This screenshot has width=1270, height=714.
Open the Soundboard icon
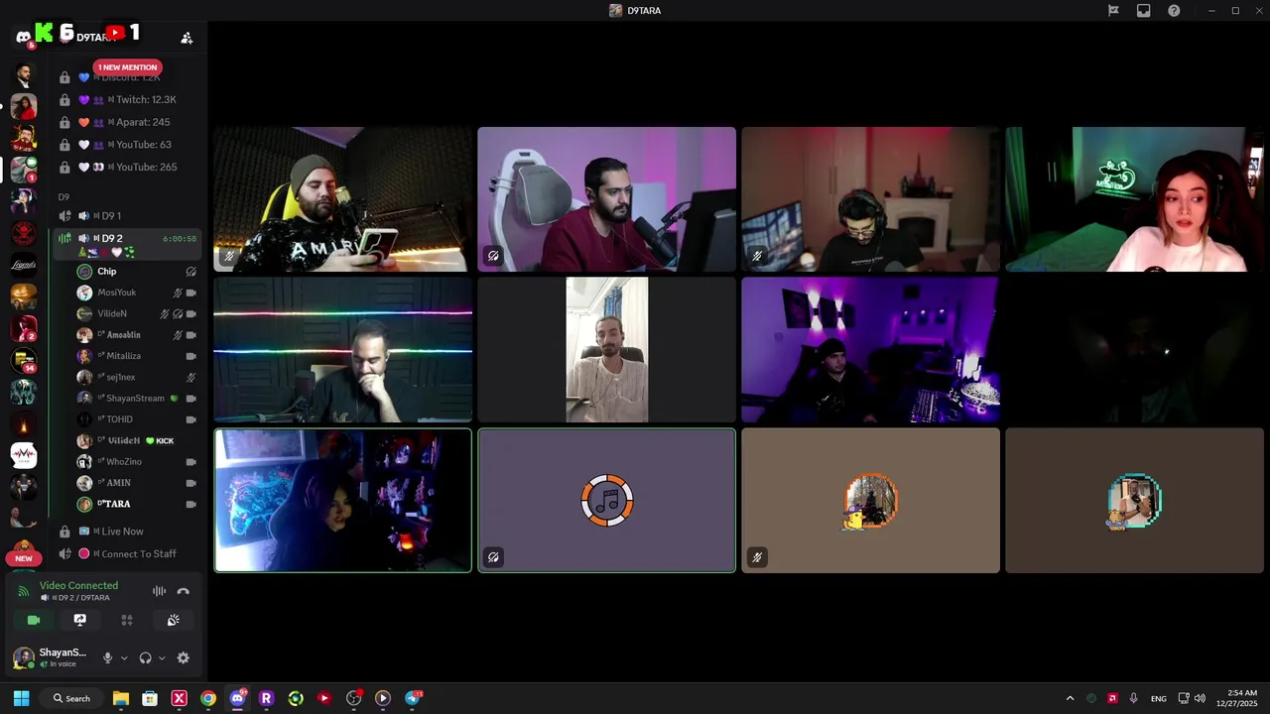coord(173,620)
